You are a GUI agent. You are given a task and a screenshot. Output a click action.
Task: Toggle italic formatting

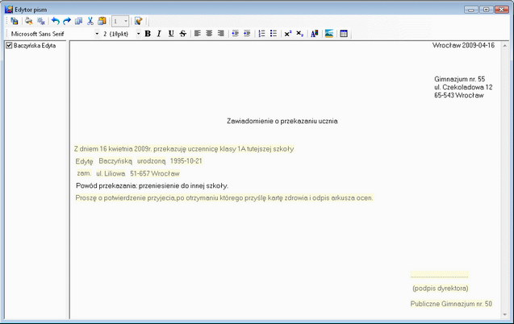pos(159,33)
